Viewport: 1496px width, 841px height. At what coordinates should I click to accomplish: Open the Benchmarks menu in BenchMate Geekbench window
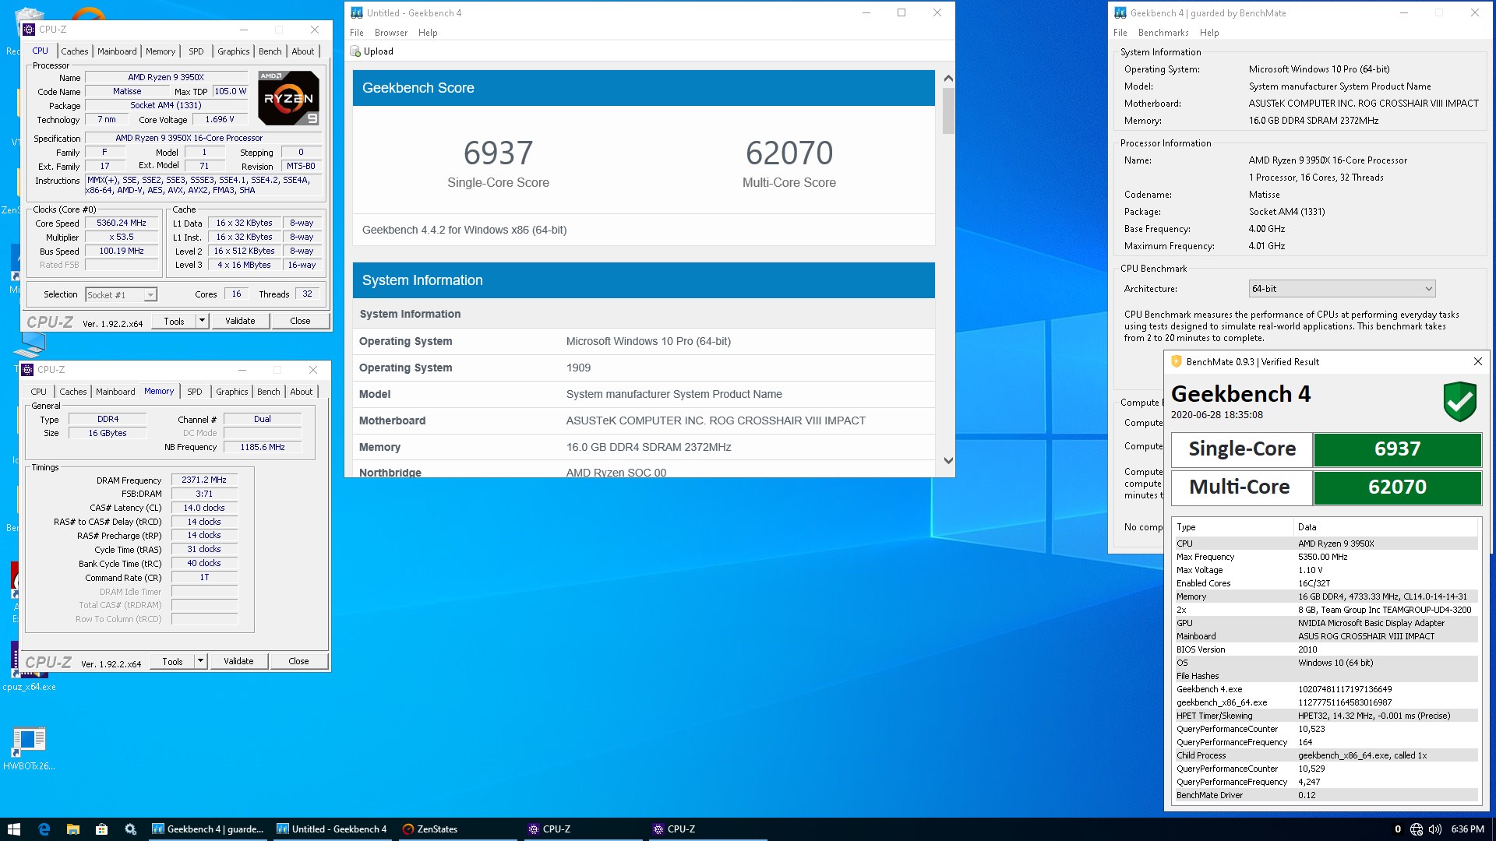tap(1163, 33)
